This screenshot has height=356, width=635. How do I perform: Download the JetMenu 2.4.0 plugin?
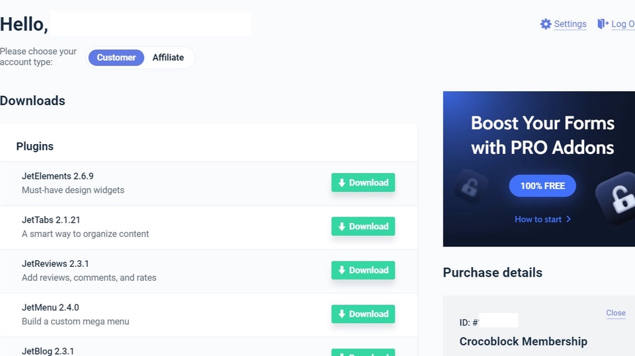coord(363,314)
